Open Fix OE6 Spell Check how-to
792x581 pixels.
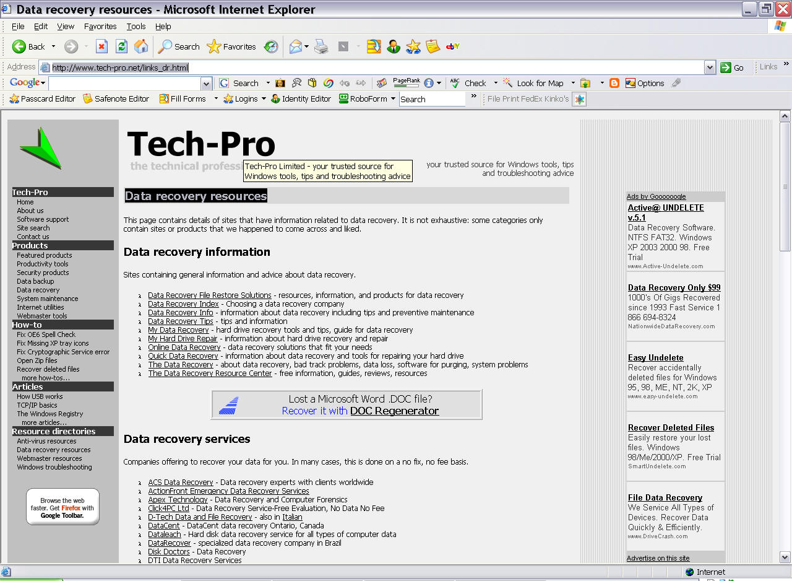pos(46,334)
